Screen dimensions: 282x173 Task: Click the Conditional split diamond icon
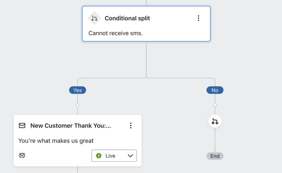coord(94,18)
